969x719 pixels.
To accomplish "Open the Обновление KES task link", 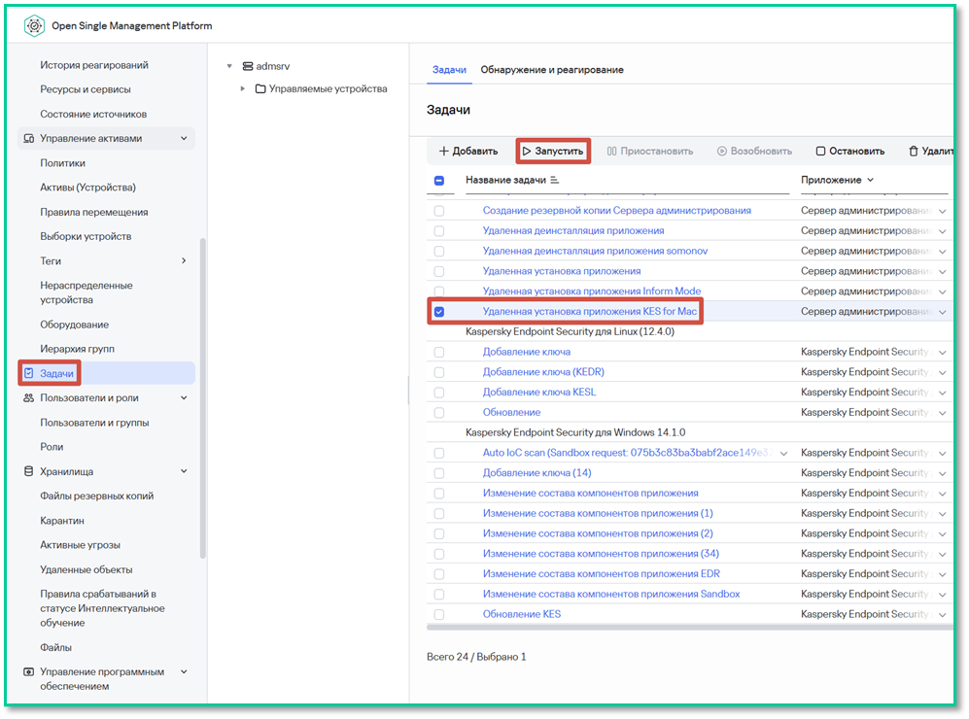I will click(522, 614).
